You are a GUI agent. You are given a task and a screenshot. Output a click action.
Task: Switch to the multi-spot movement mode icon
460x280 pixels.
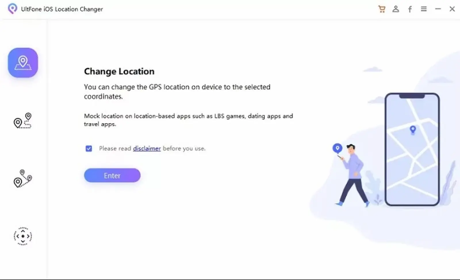pyautogui.click(x=23, y=178)
